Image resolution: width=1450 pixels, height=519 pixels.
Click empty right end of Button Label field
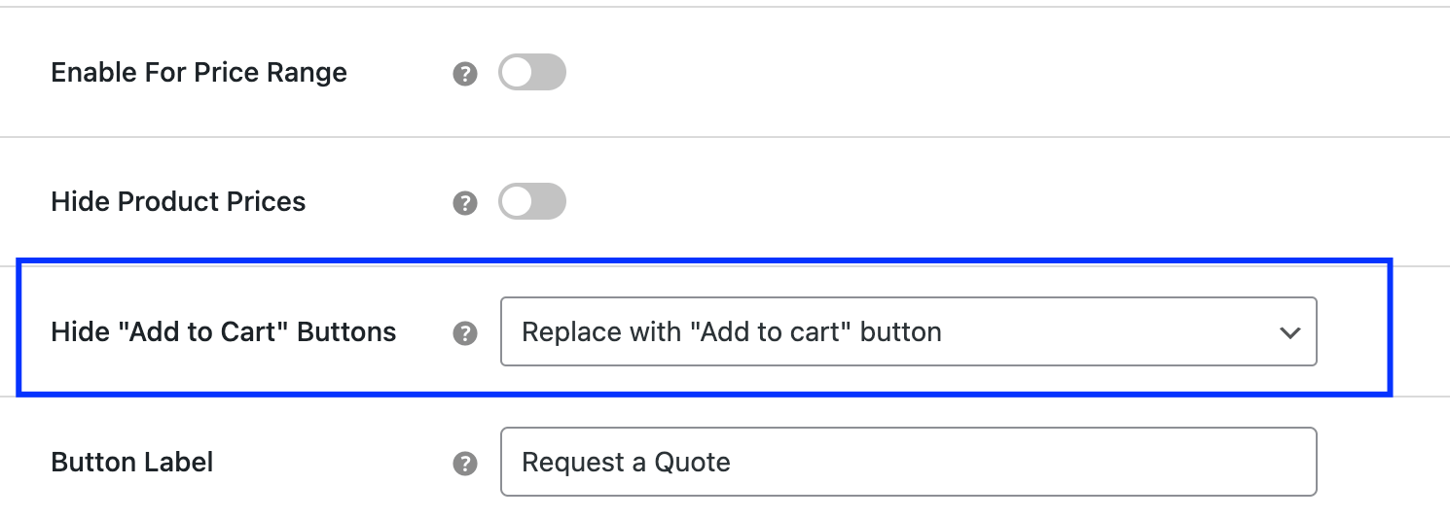[x=1216, y=462]
